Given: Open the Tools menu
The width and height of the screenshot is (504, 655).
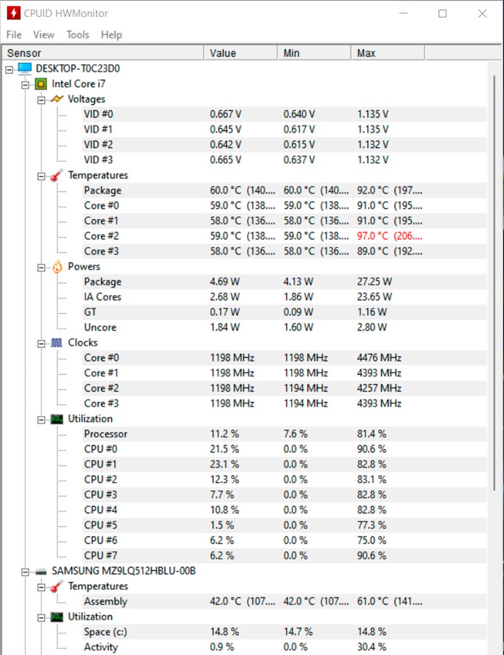Looking at the screenshot, I should tap(77, 35).
